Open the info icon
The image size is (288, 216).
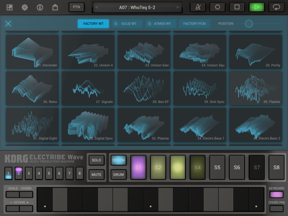[x=40, y=7]
